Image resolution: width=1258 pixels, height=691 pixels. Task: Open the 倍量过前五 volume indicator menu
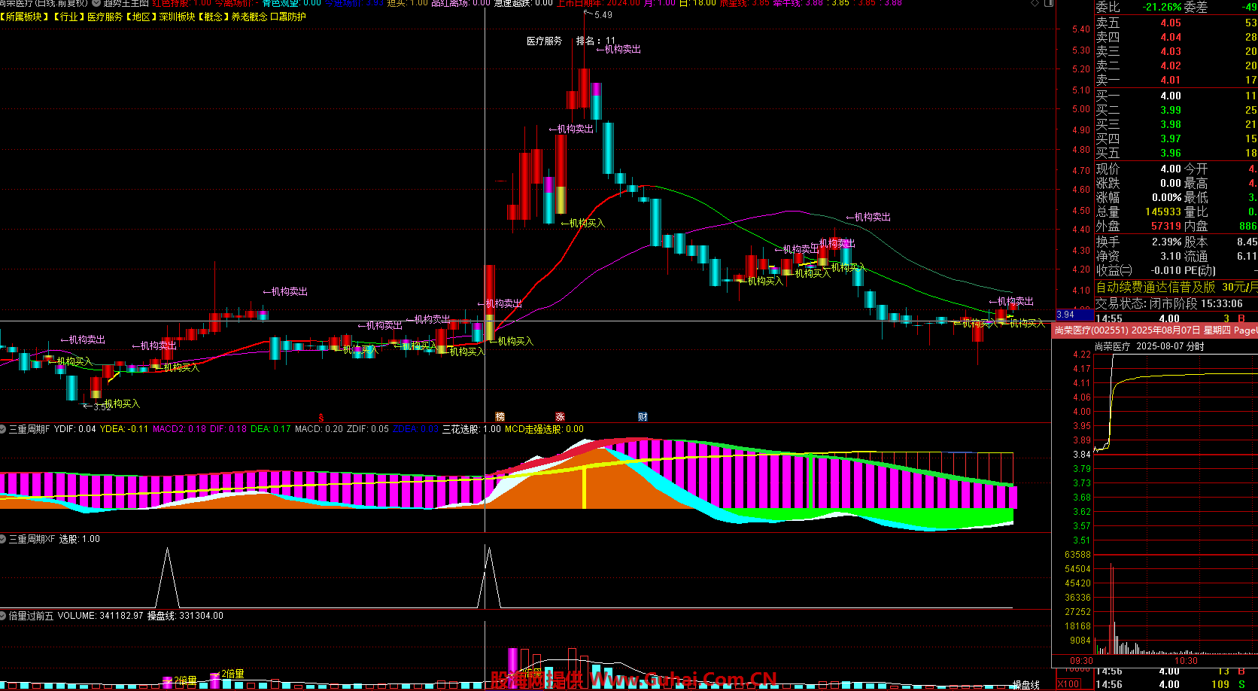(x=4, y=616)
